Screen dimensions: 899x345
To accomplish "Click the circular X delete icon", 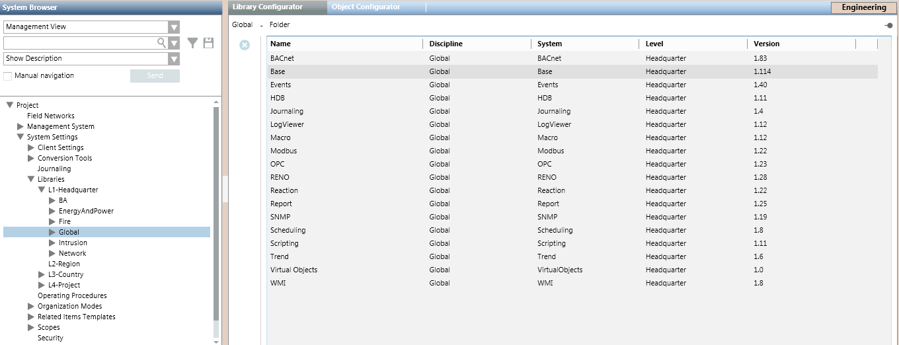I will (245, 45).
